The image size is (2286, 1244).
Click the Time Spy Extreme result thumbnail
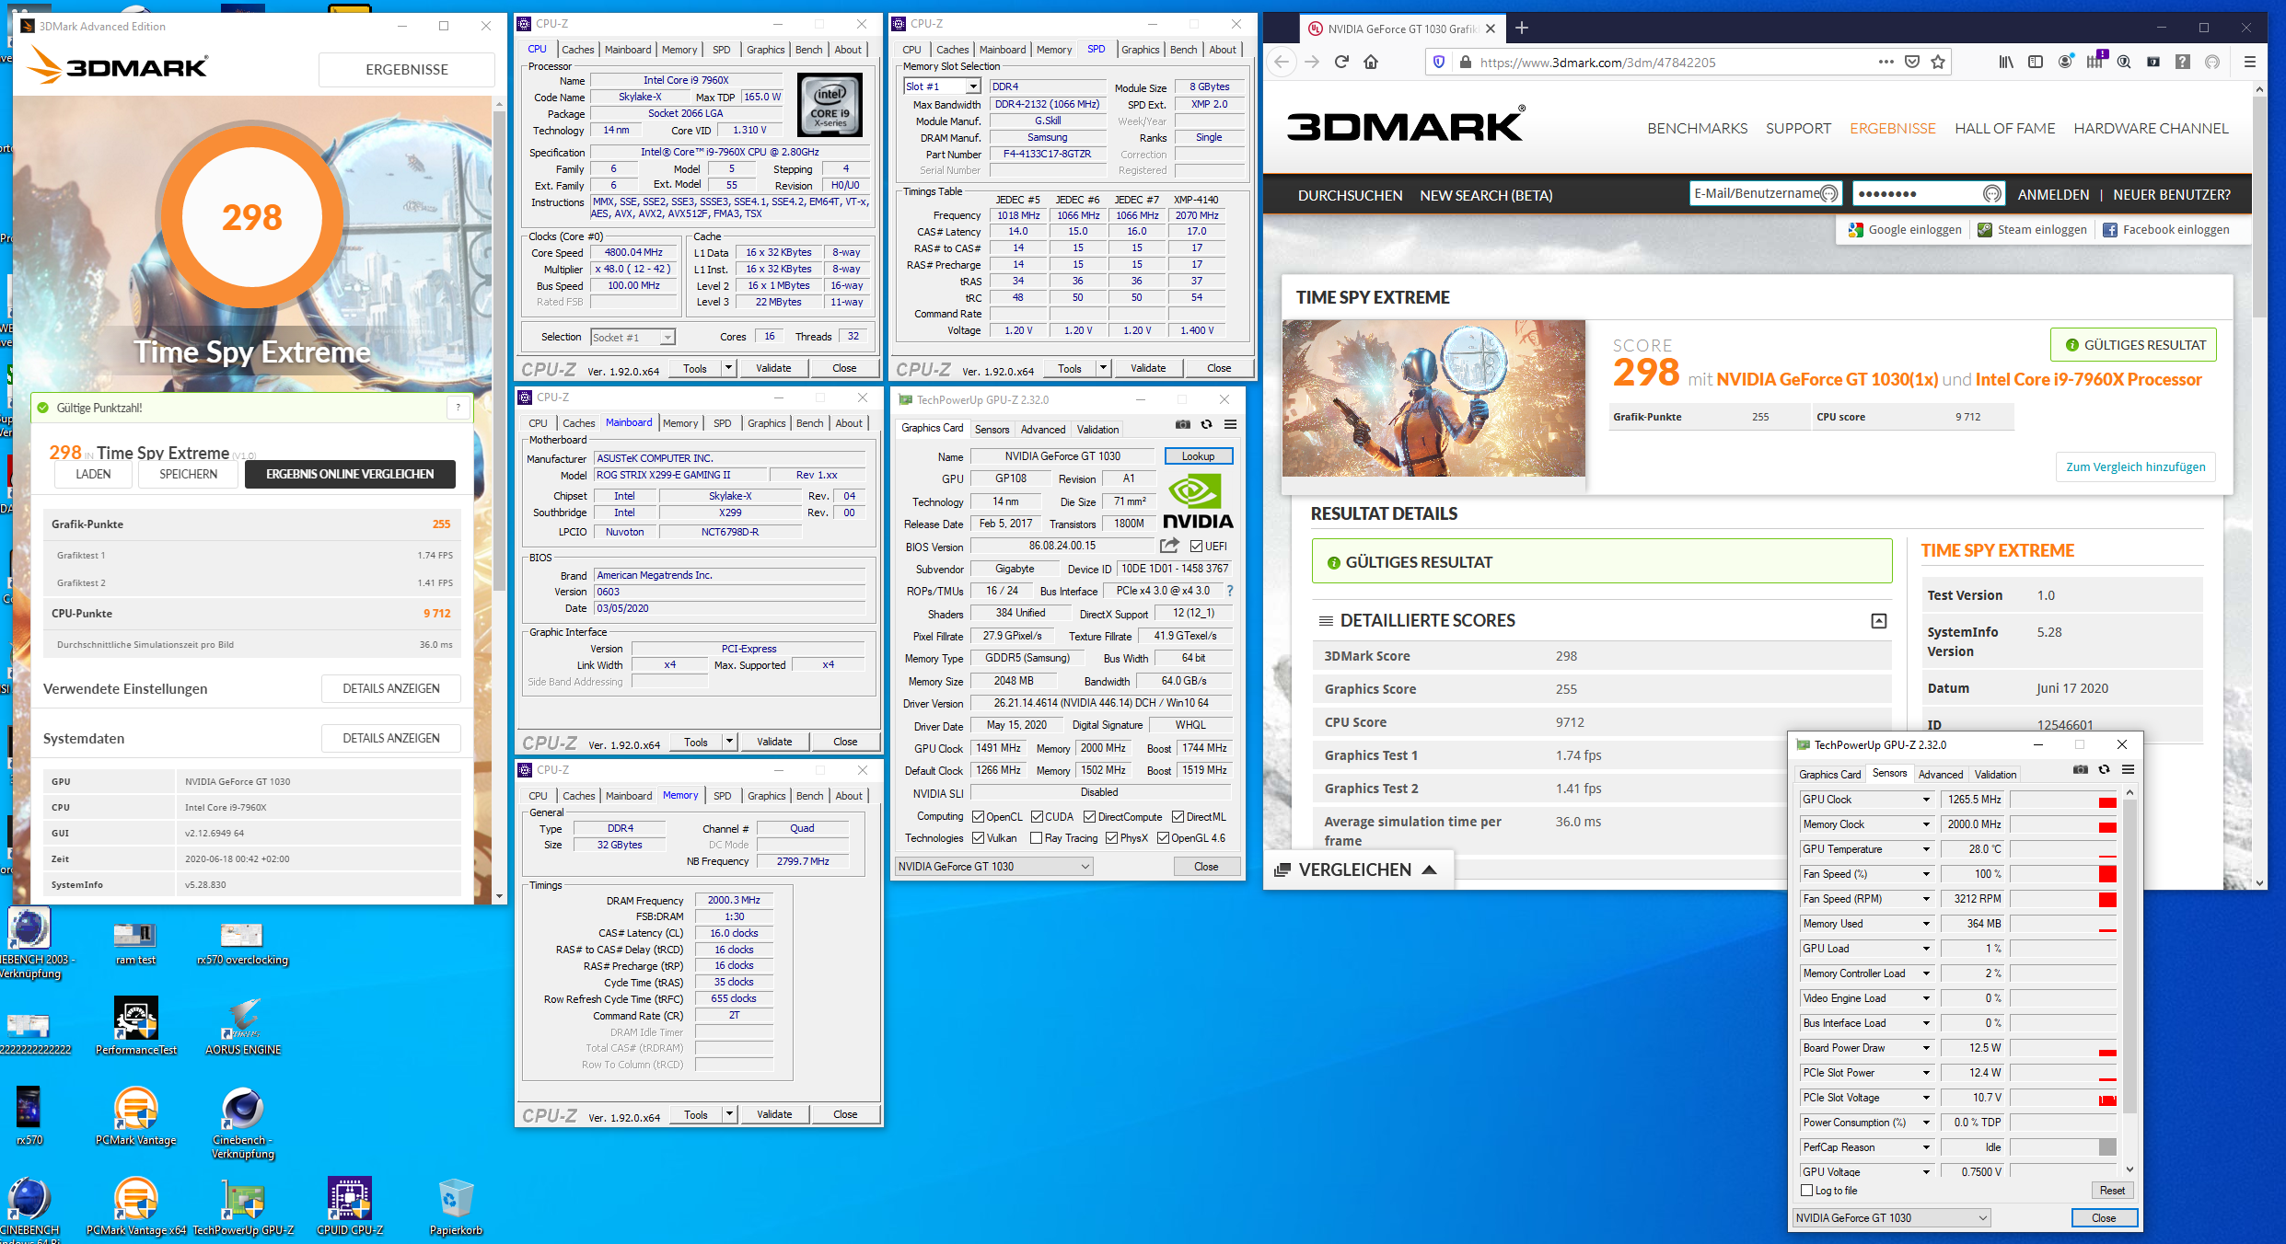click(1433, 397)
